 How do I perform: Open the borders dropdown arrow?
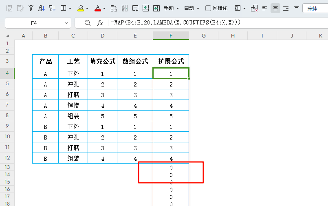click(70, 9)
